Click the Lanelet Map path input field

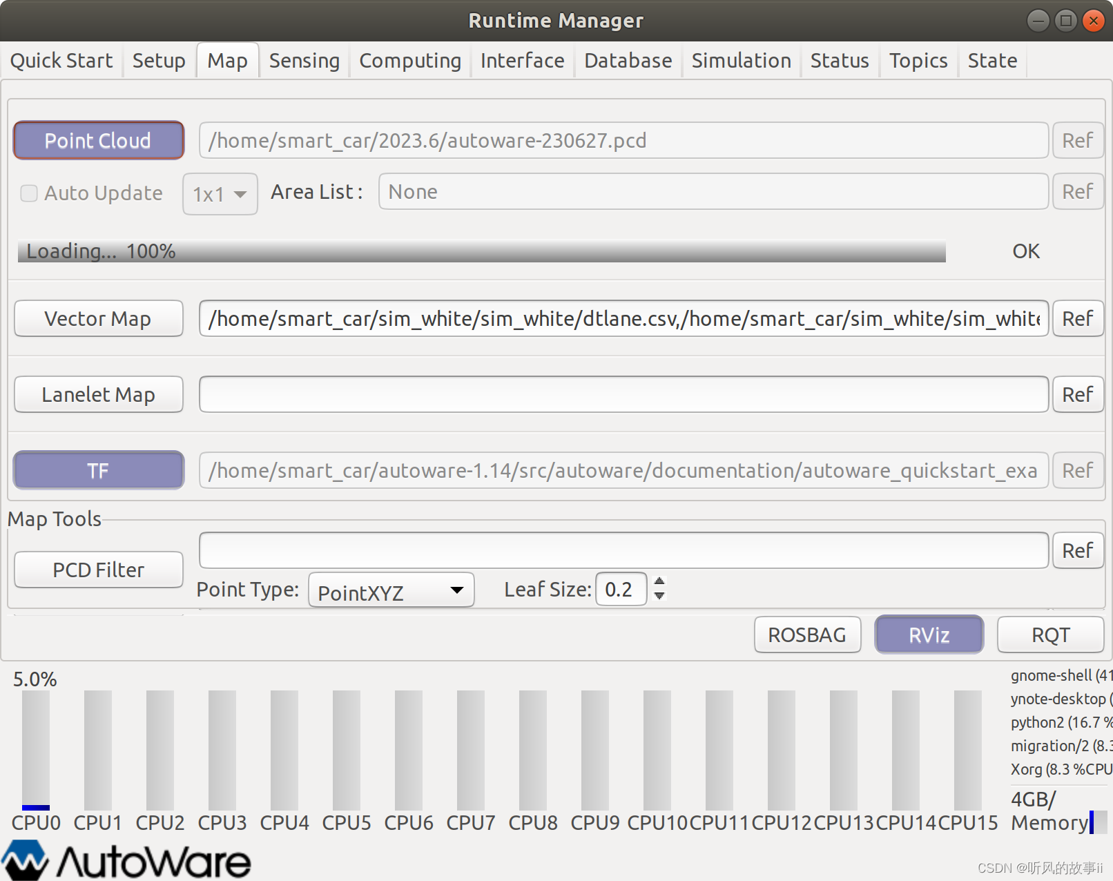[x=621, y=394]
